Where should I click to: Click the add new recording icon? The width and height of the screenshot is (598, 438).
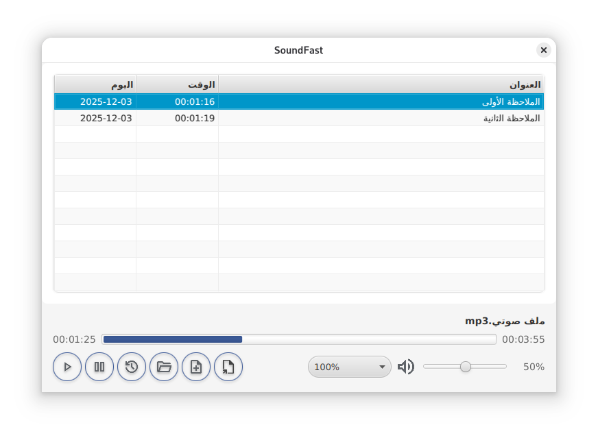coord(196,367)
